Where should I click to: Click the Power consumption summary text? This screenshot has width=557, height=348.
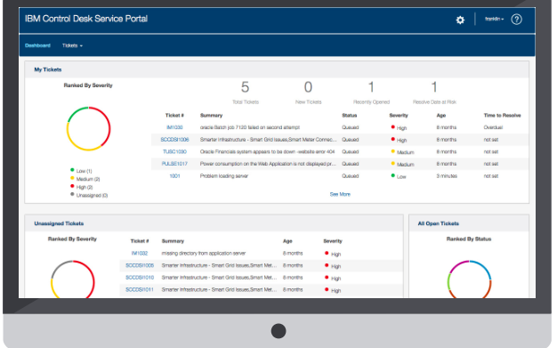[x=268, y=164]
